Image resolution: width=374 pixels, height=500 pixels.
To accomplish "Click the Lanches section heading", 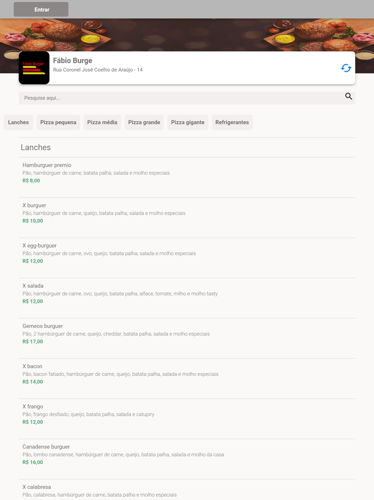I will (x=36, y=147).
